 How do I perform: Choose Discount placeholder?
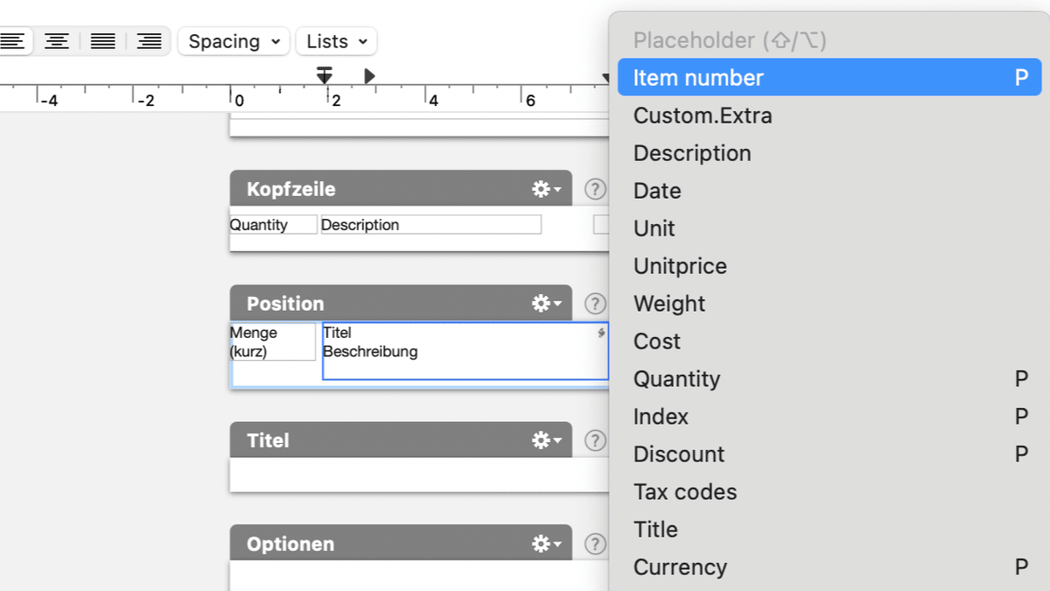tap(829, 454)
